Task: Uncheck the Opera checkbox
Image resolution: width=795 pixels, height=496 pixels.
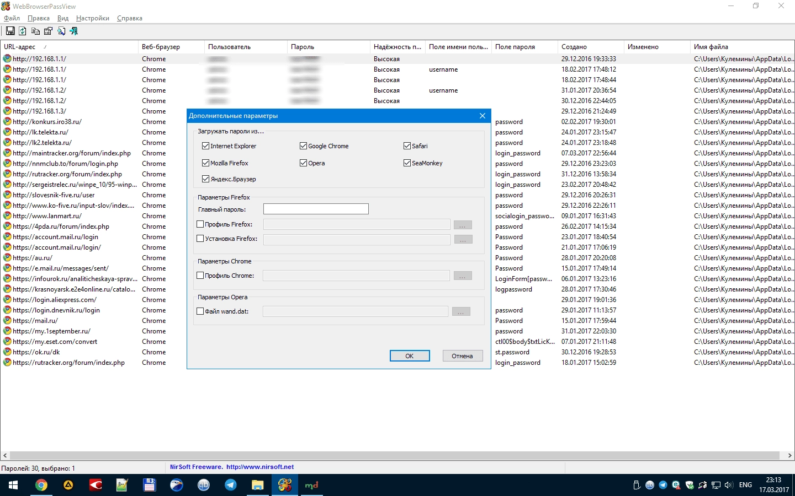Action: point(303,163)
